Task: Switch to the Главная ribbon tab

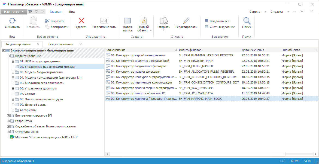Action: pos(56,12)
